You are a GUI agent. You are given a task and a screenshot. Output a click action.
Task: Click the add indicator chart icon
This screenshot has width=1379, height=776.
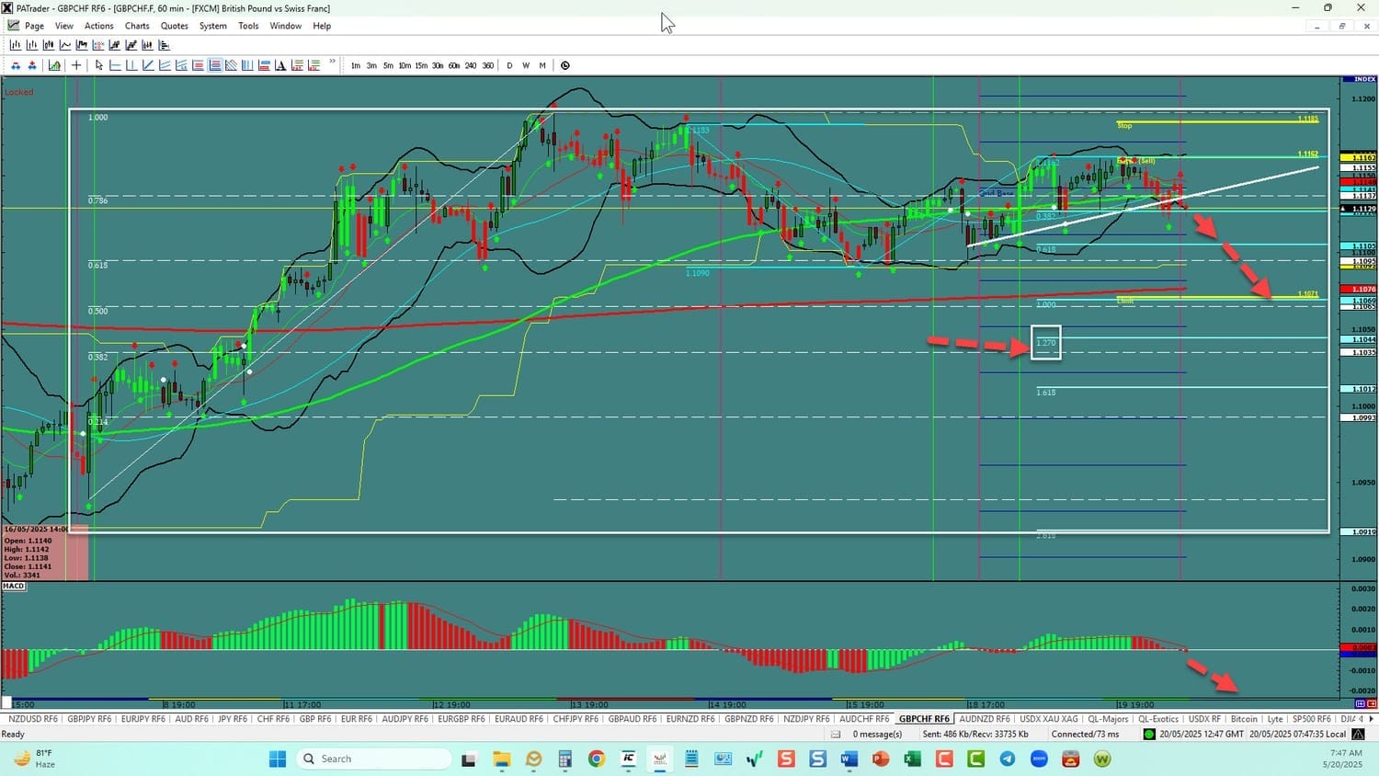55,65
